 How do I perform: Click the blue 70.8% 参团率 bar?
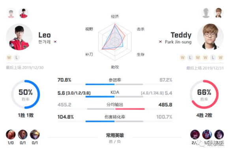(x=100, y=84)
